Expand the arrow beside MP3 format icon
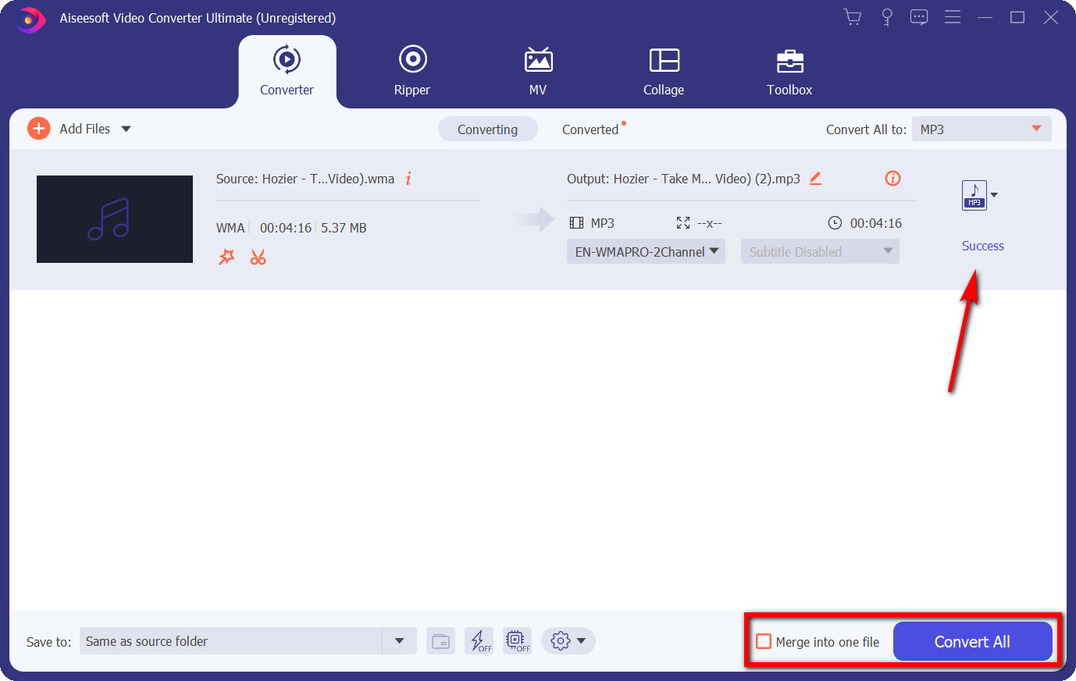The width and height of the screenshot is (1076, 681). click(x=994, y=195)
